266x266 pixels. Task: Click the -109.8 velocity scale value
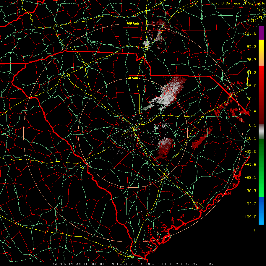pyautogui.click(x=249, y=217)
